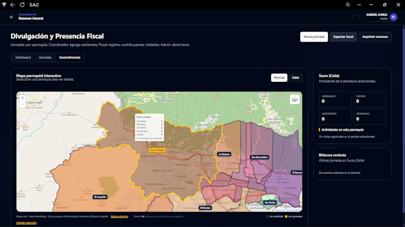Image resolution: width=405 pixels, height=227 pixels.
Task: Click the app logo icon
Action: [x=4, y=5]
